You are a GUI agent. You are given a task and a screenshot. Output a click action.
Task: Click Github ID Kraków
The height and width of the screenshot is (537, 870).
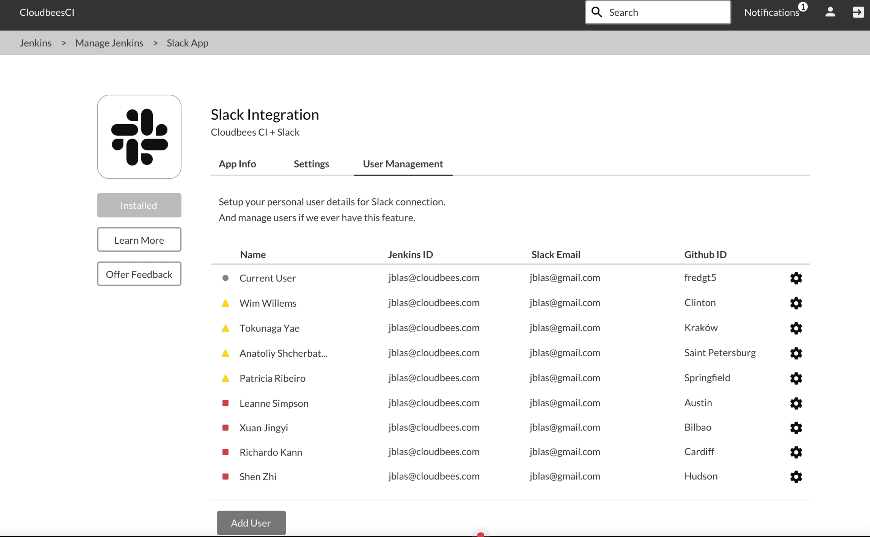tap(701, 328)
